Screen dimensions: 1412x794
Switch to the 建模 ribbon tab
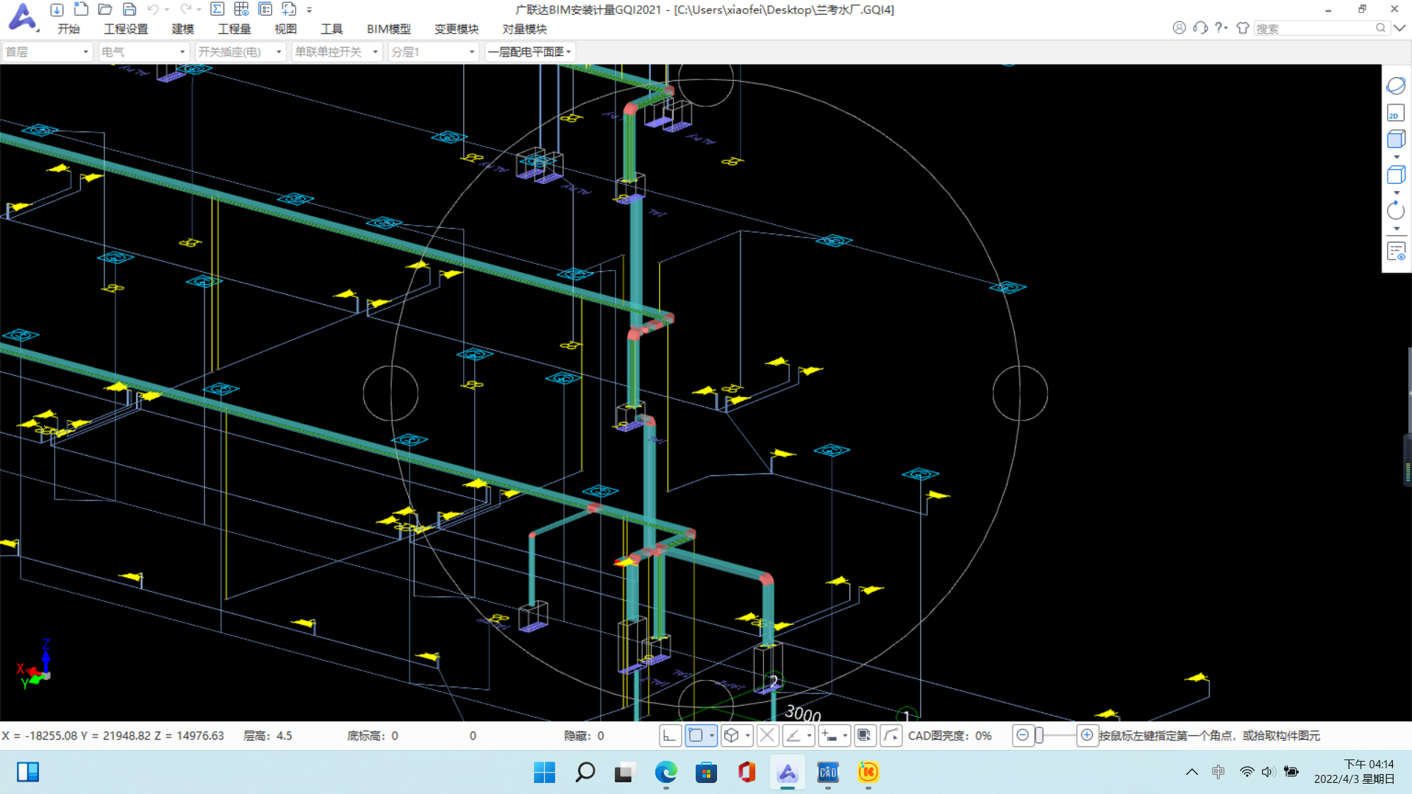click(x=182, y=29)
